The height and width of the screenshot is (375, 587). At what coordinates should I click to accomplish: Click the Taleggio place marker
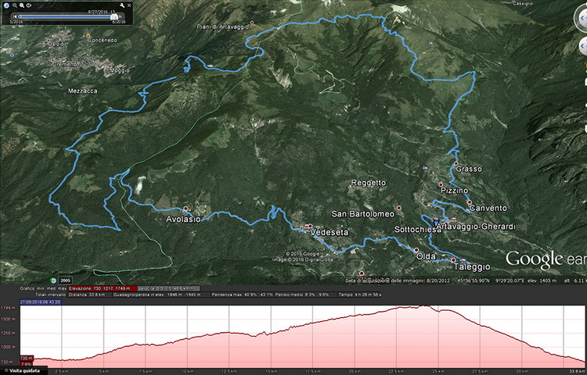coord(453,260)
